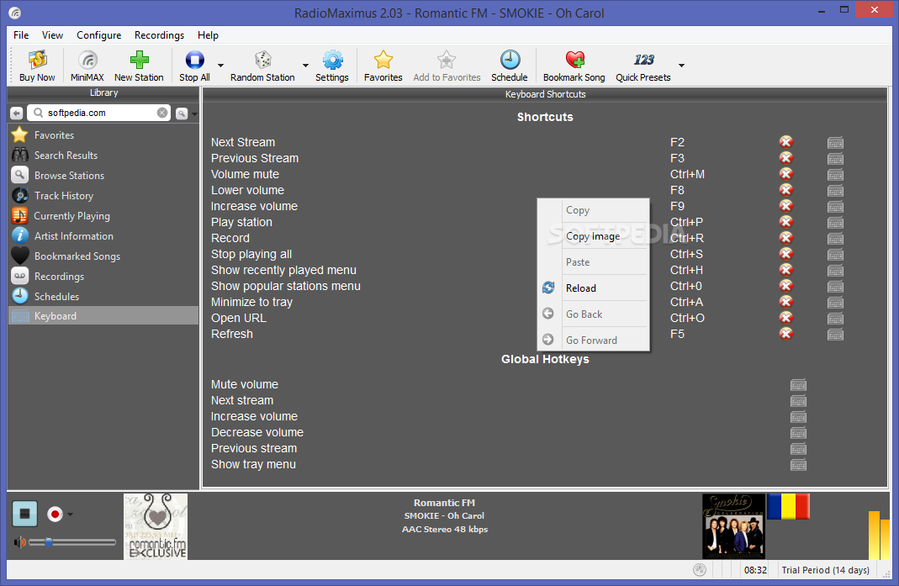The height and width of the screenshot is (586, 899).
Task: Click Bookmark Song heart icon
Action: [574, 66]
